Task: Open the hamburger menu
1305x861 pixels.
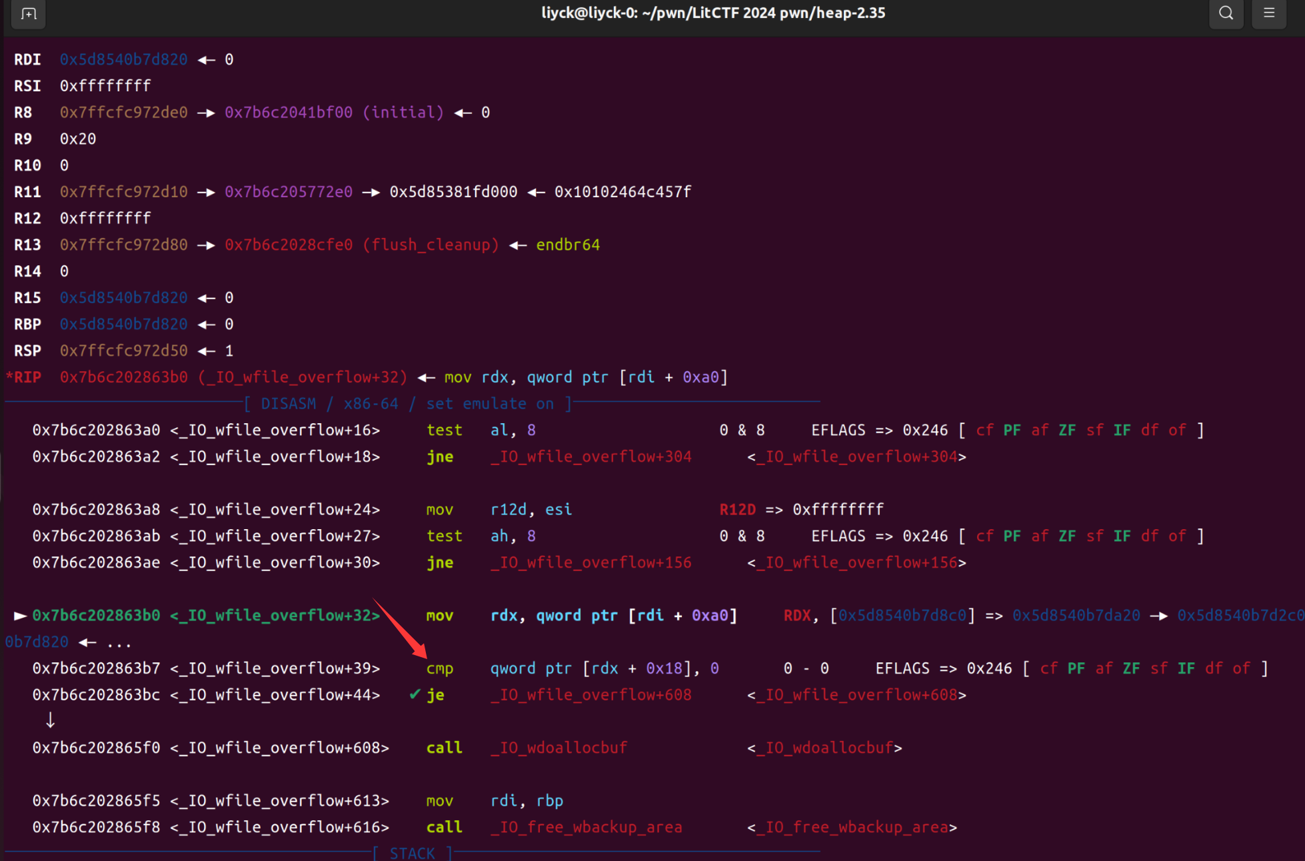Action: [x=1268, y=13]
